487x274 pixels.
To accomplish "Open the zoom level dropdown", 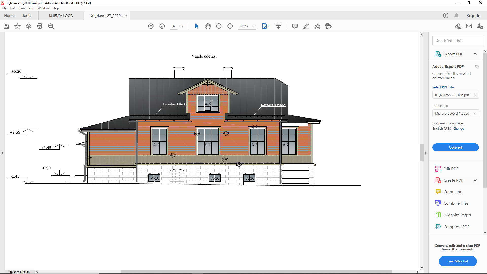I will (253, 26).
